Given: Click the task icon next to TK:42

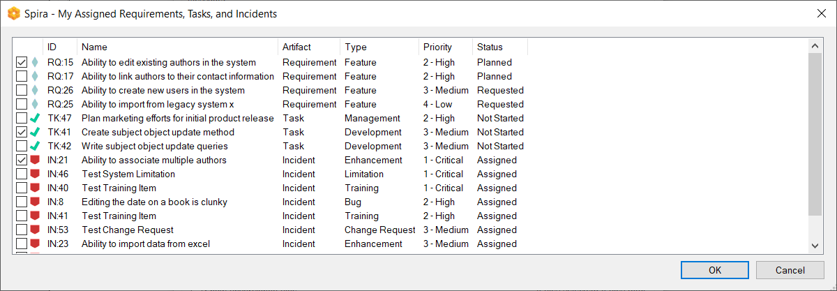Looking at the screenshot, I should [x=35, y=147].
